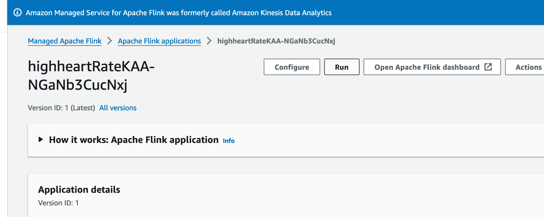Click the Kinesis Data Analytics banner message
The image size is (544, 217).
pyautogui.click(x=179, y=13)
